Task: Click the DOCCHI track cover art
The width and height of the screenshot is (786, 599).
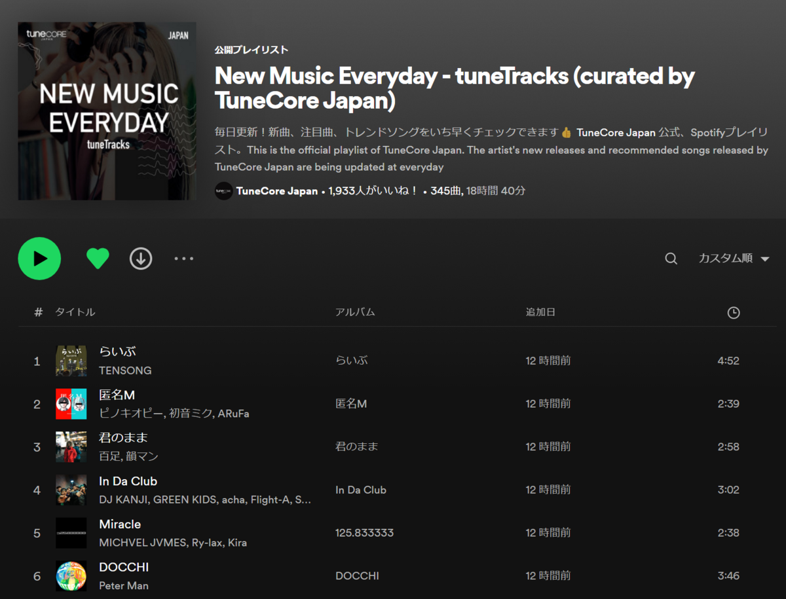Action: (x=71, y=577)
